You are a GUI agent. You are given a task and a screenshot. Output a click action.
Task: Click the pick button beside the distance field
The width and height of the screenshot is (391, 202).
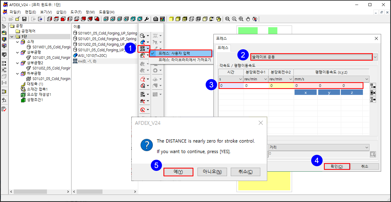coord(373,154)
